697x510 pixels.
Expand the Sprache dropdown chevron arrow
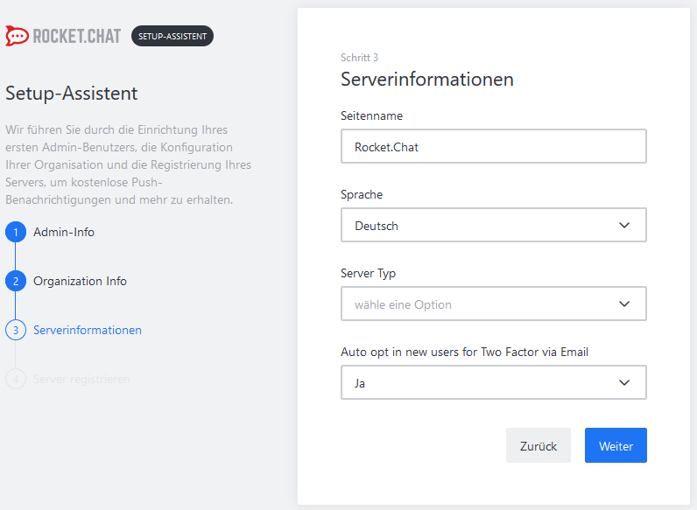click(x=624, y=225)
